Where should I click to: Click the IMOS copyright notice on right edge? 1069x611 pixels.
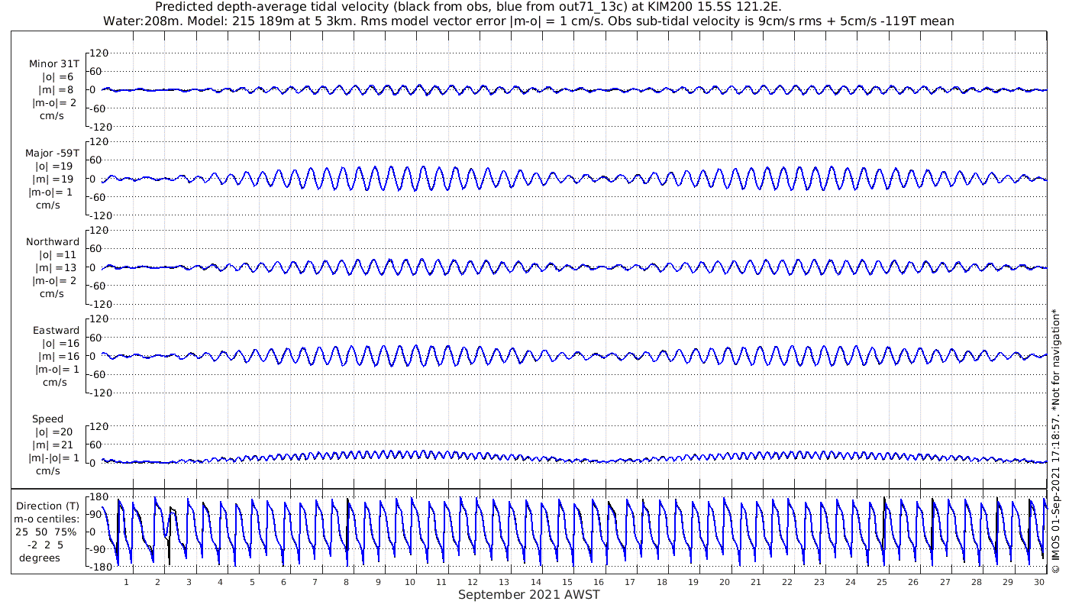(1056, 441)
